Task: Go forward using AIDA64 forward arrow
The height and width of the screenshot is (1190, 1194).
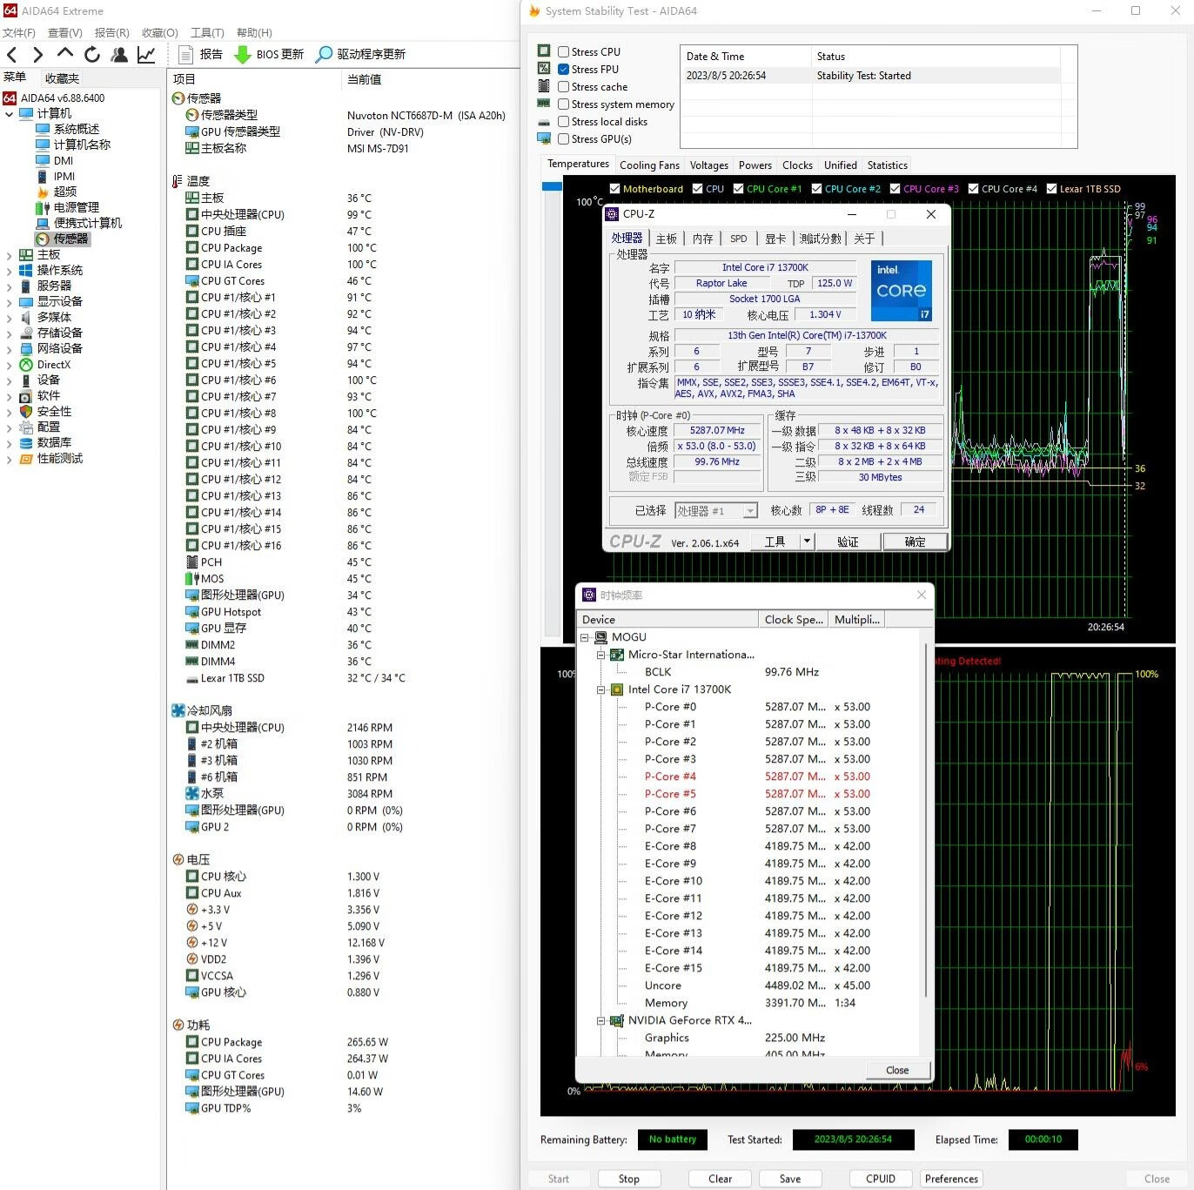Action: tap(37, 55)
